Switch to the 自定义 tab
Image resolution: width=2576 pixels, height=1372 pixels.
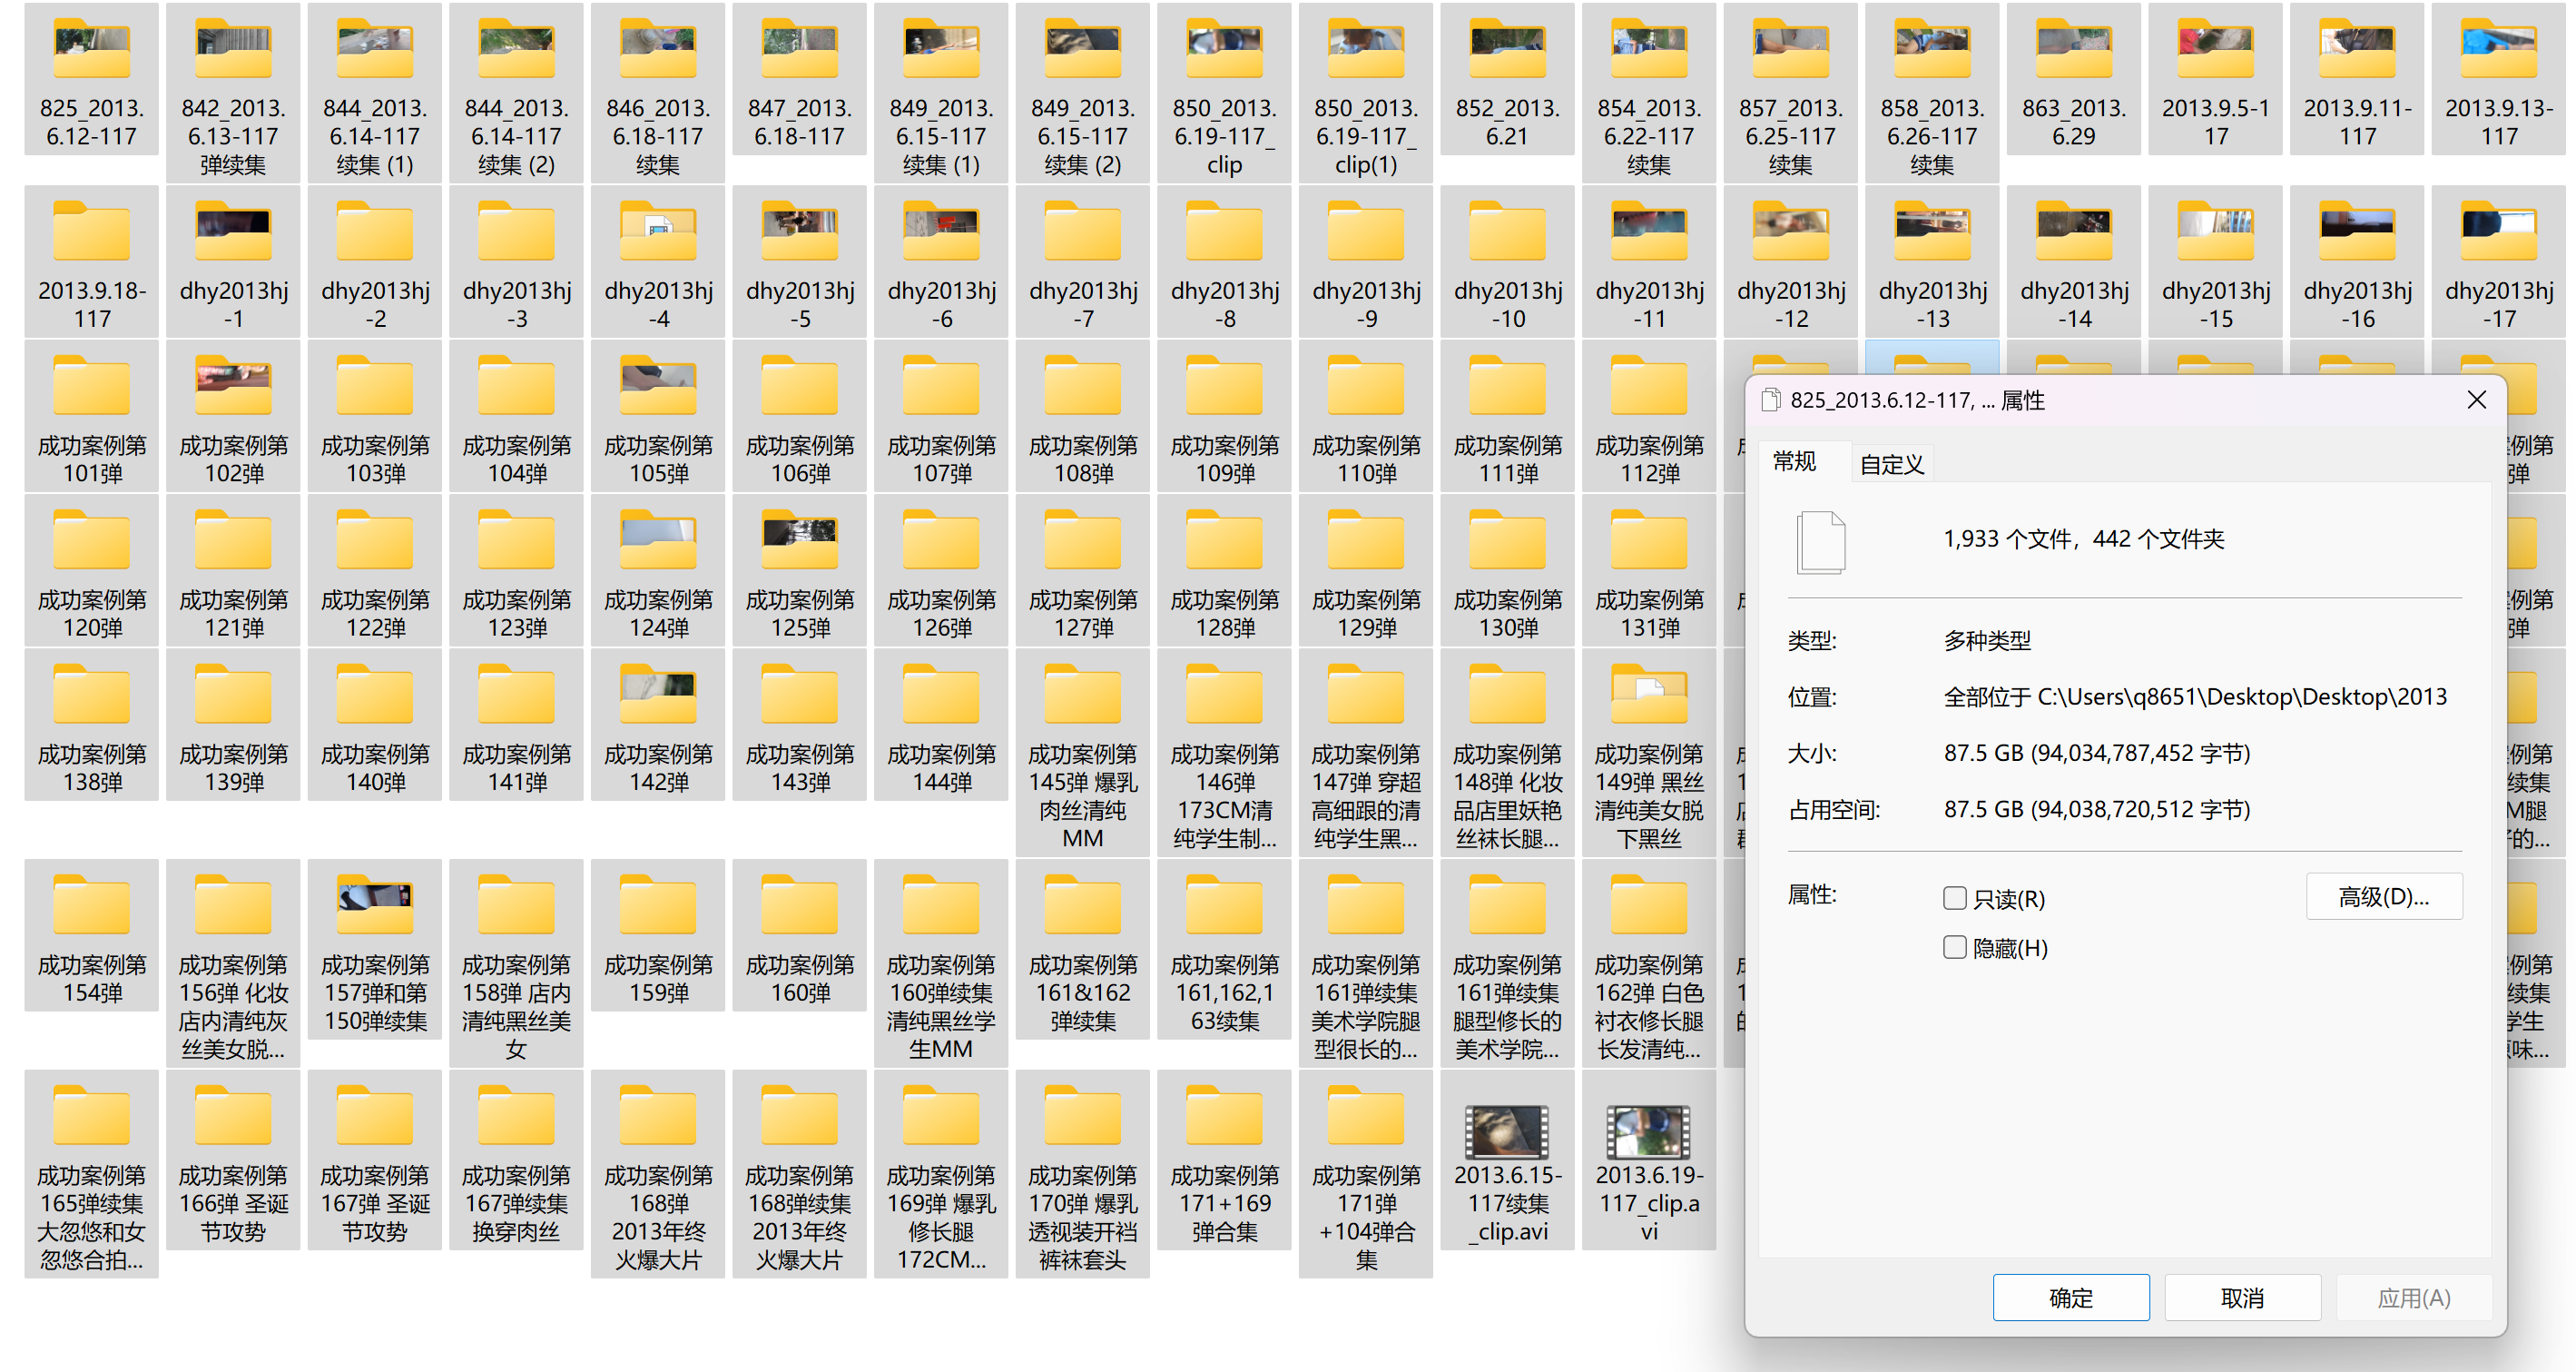pos(1891,464)
